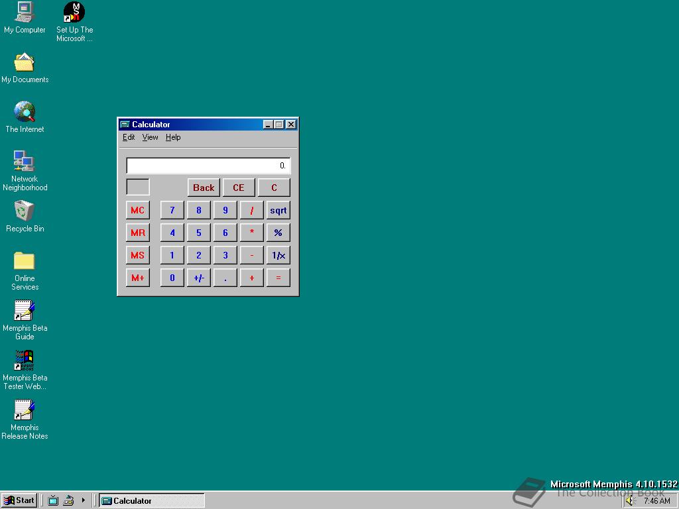Click the digit 3 button
Viewport: 679px width, 509px height.
tap(225, 255)
